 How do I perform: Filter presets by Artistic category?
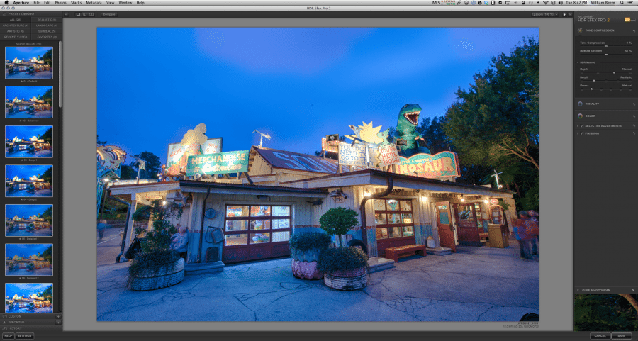(16, 31)
